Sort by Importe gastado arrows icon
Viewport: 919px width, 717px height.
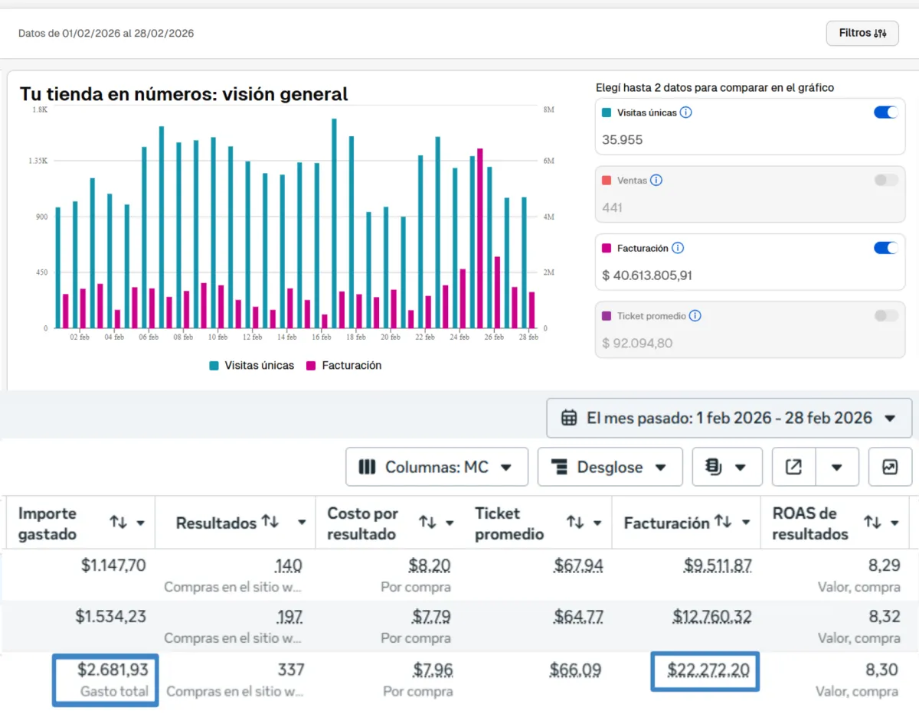pyautogui.click(x=118, y=523)
